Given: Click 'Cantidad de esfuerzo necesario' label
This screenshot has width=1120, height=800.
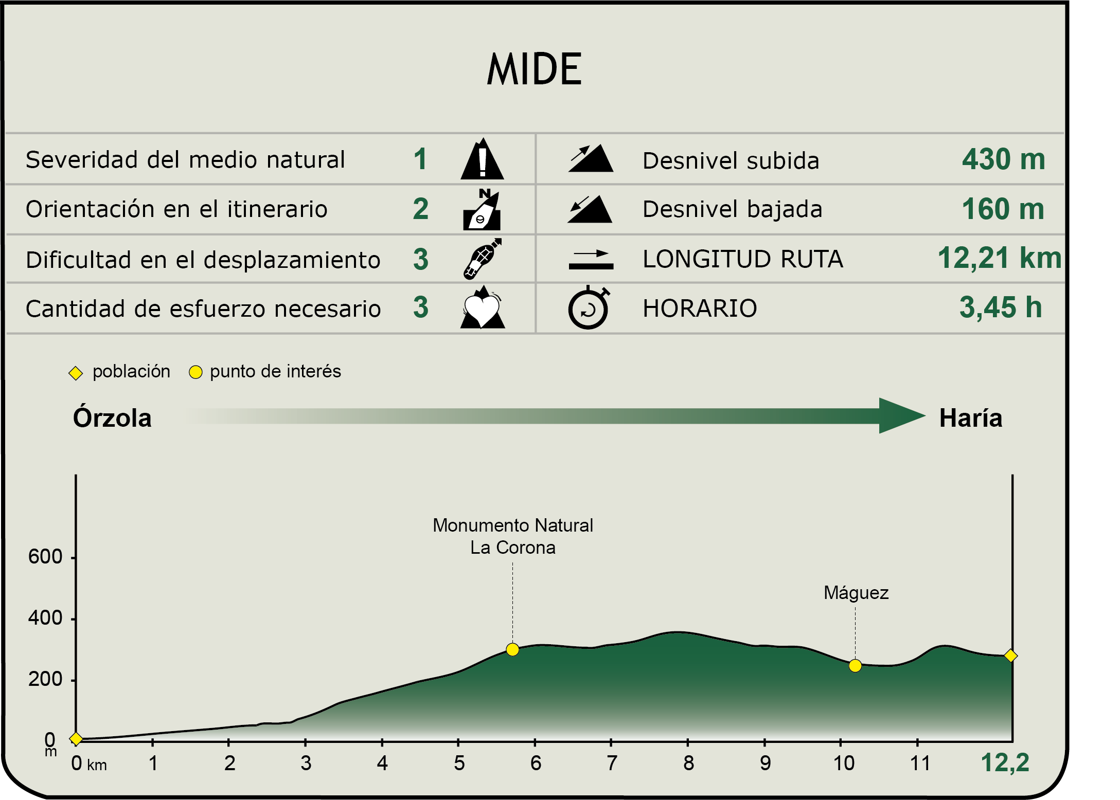Looking at the screenshot, I should tap(203, 309).
